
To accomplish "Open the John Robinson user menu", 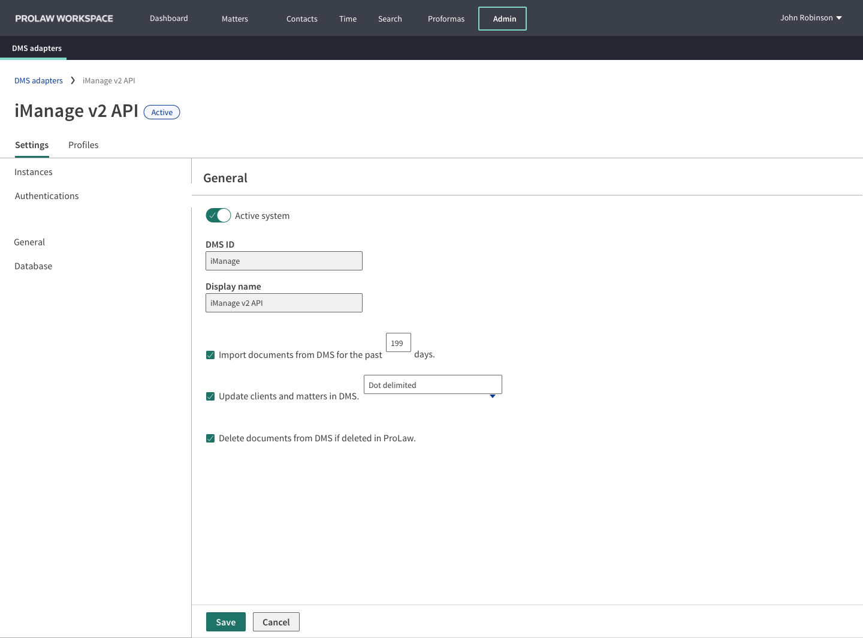I will (811, 18).
